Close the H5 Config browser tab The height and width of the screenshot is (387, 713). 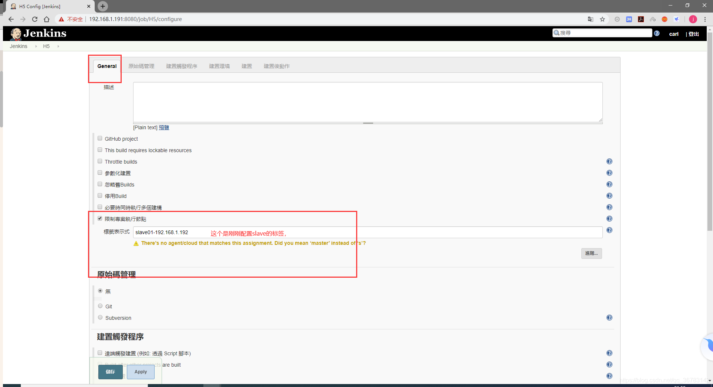click(89, 6)
